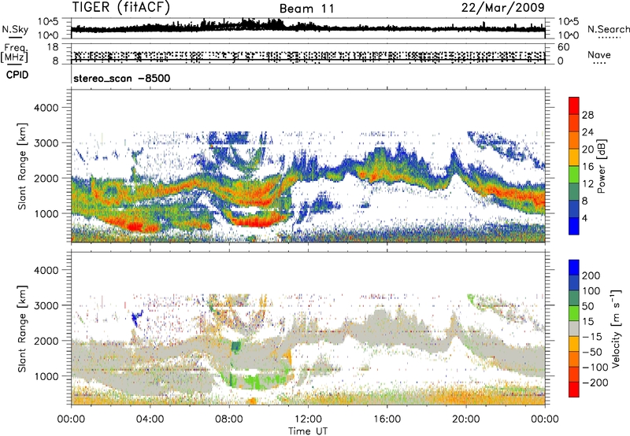Click the 'Nave' legend label

[x=599, y=55]
